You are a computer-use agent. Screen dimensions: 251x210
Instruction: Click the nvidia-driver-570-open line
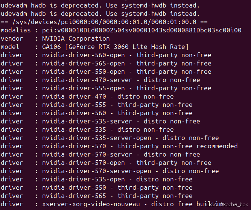click(106, 163)
